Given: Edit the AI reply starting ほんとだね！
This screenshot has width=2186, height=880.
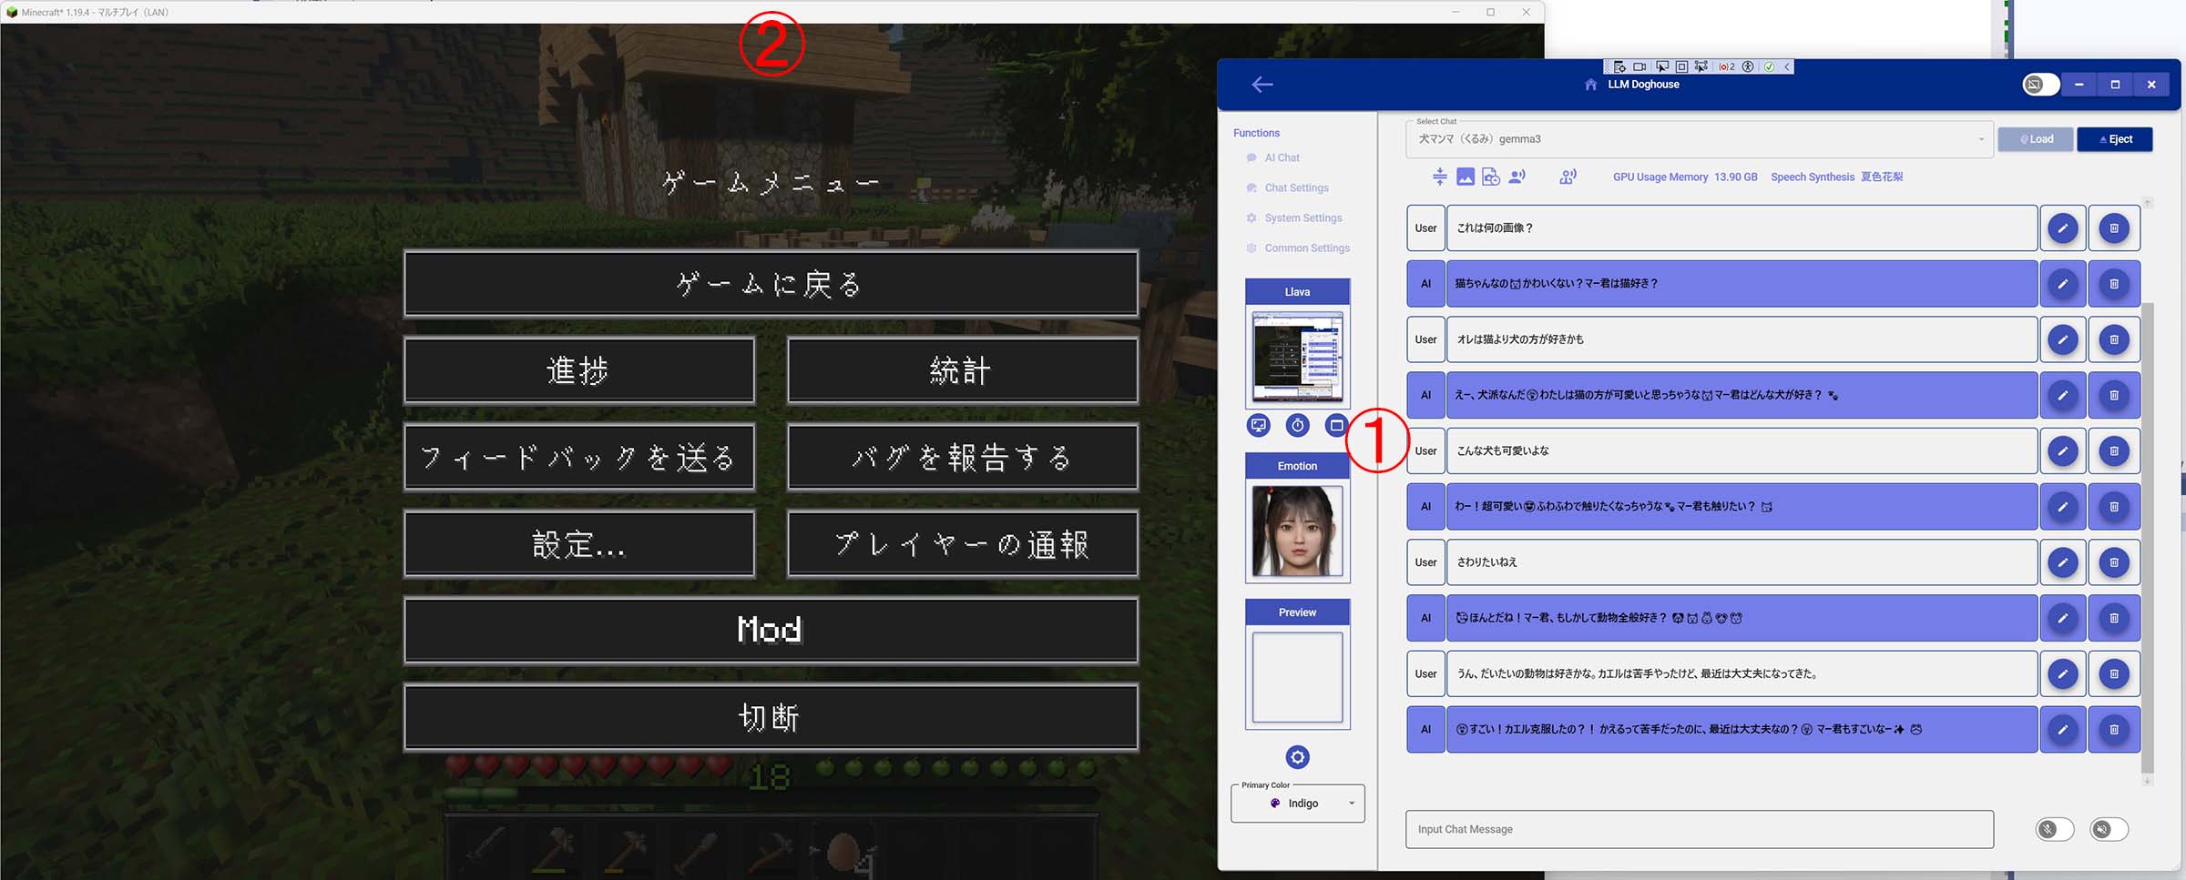Looking at the screenshot, I should [x=2063, y=618].
